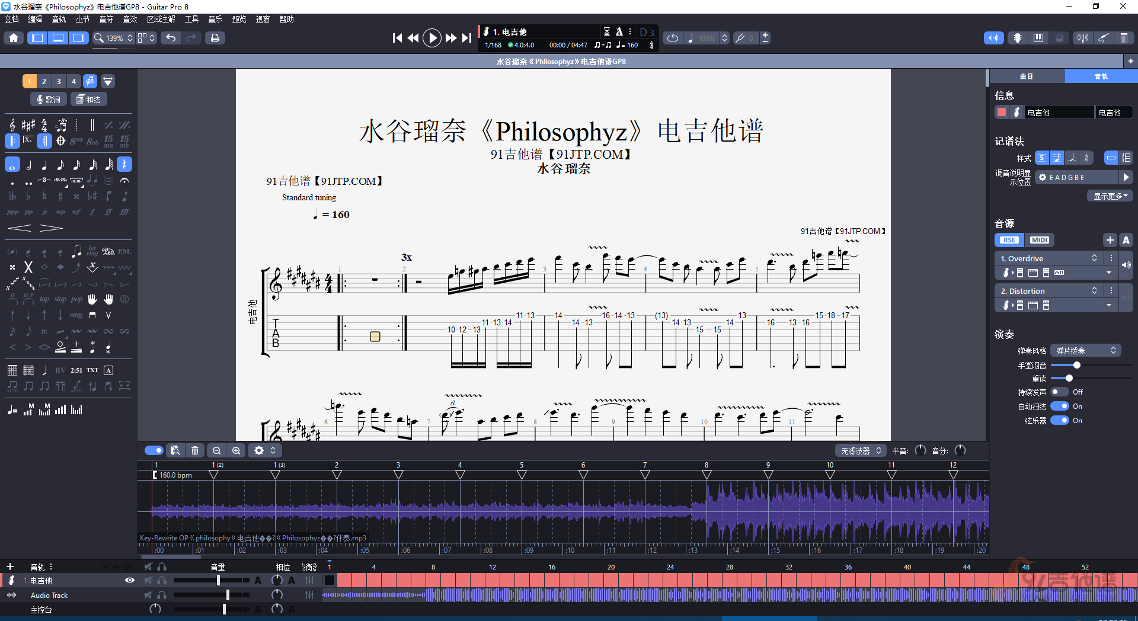Image resolution: width=1138 pixels, height=621 pixels.
Task: Select the whole note duration
Action: point(12,165)
